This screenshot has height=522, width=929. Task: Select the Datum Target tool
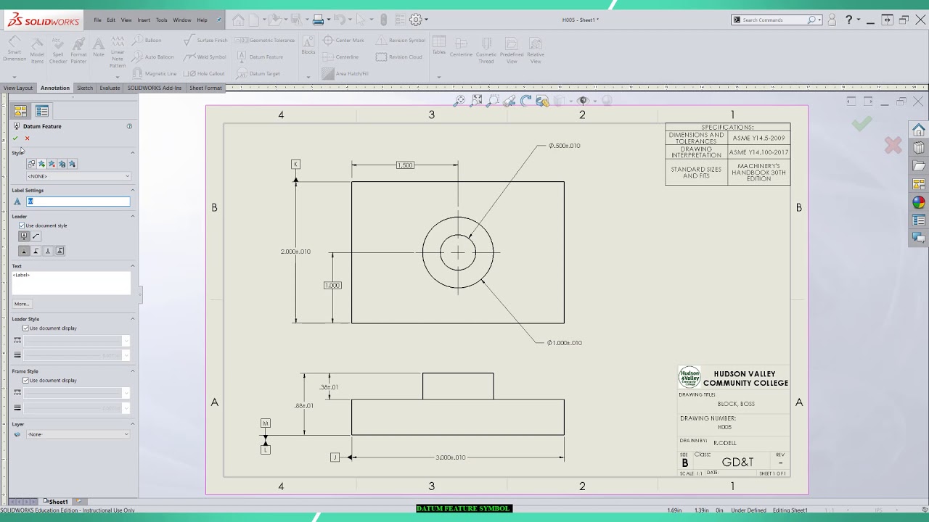coord(258,73)
